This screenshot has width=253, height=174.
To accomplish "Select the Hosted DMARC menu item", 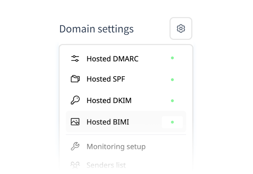I will click(x=126, y=59).
